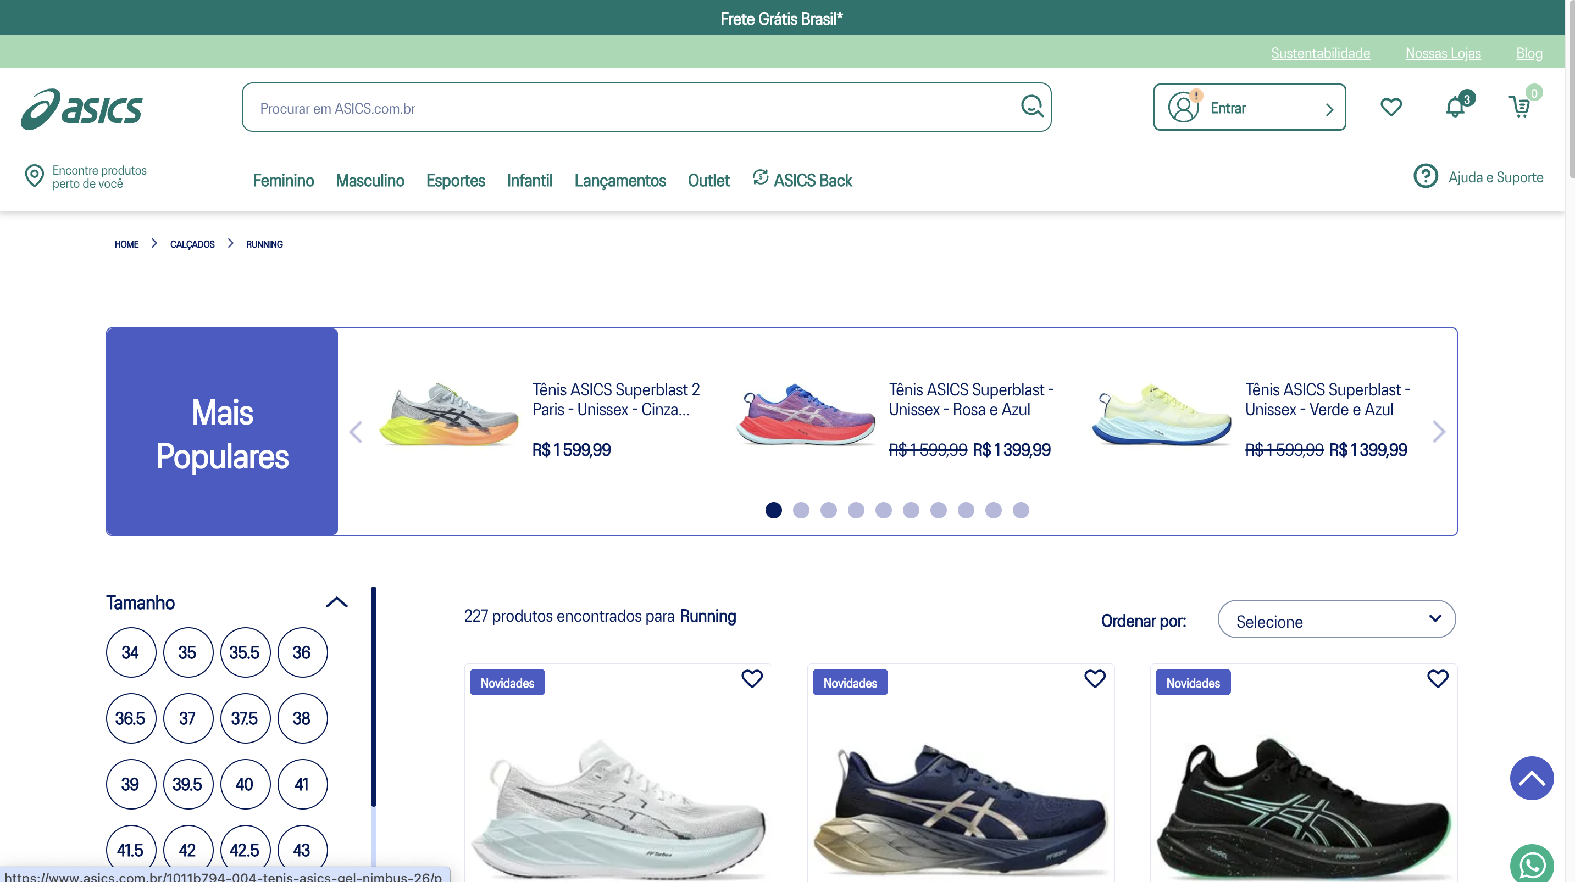Click the search magnifier icon

pyautogui.click(x=1031, y=107)
